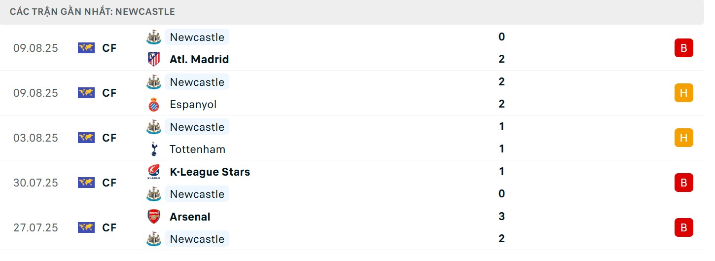Click orange H badge for Espanyol match
Viewport: 715px width, 261px height.
683,93
